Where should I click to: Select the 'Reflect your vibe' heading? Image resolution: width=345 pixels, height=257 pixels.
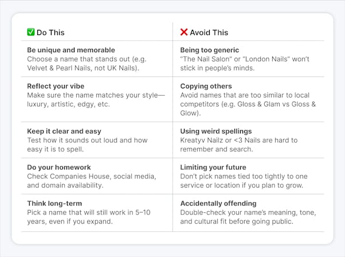pyautogui.click(x=56, y=86)
